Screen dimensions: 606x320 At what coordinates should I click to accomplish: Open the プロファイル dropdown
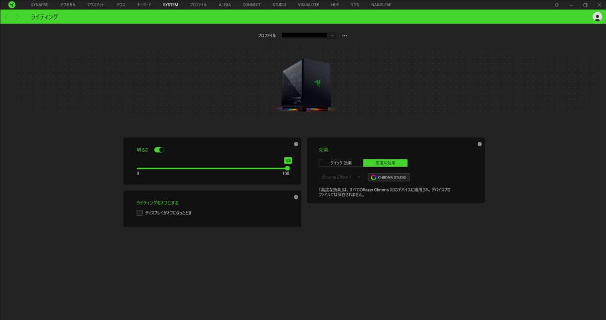pos(309,36)
